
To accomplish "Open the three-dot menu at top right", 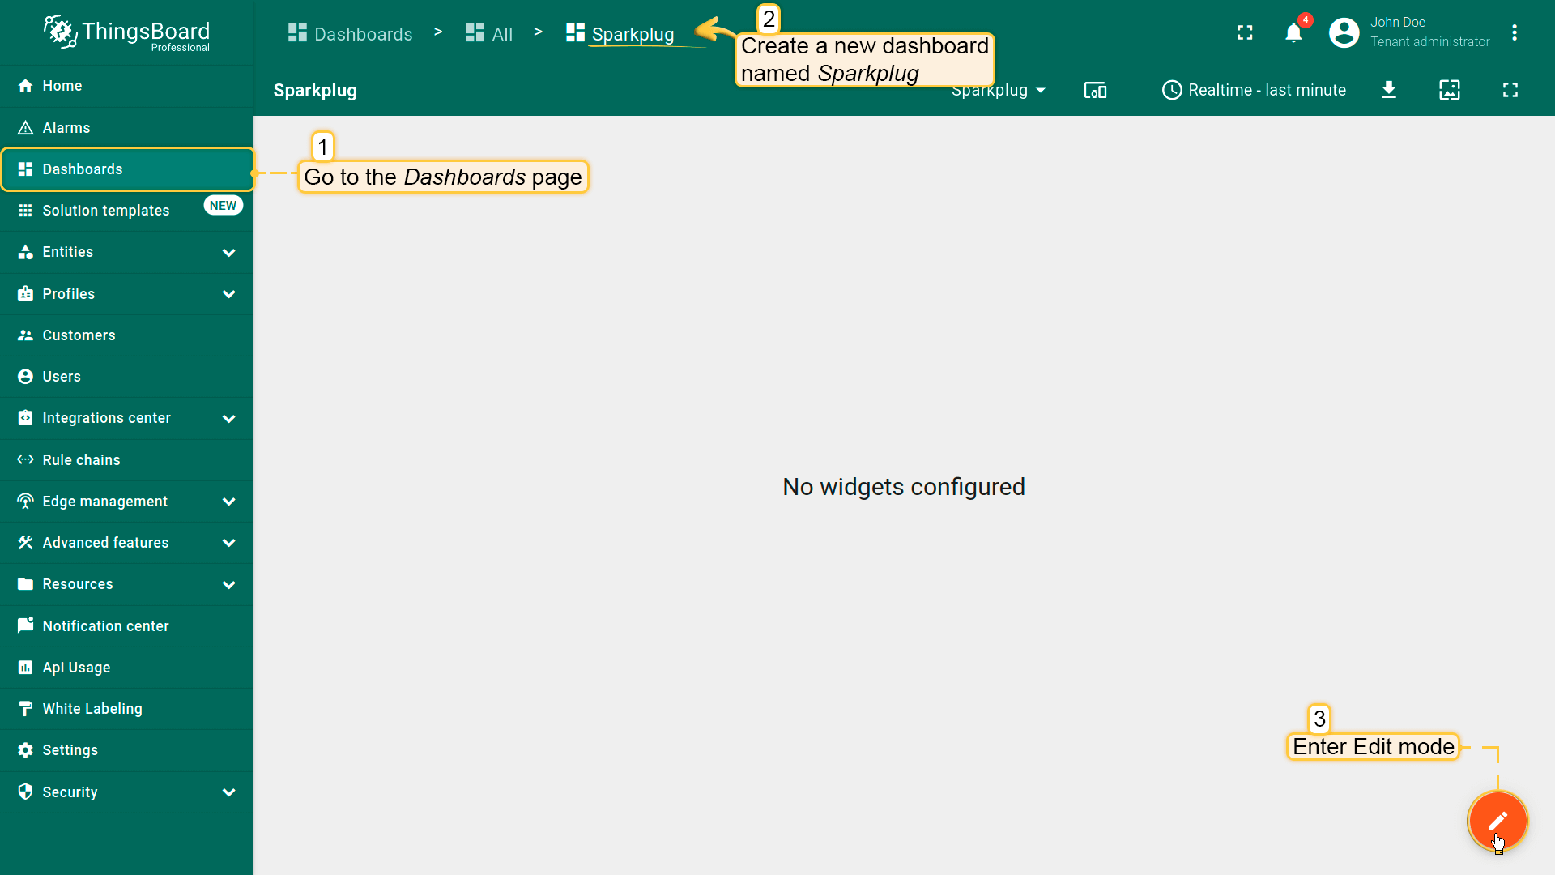I will tap(1514, 32).
